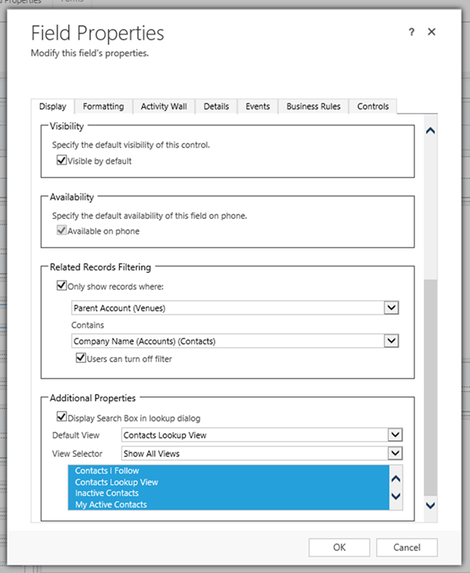Image resolution: width=470 pixels, height=573 pixels.
Task: Open the Parent Account (Venues) dropdown
Action: [392, 308]
